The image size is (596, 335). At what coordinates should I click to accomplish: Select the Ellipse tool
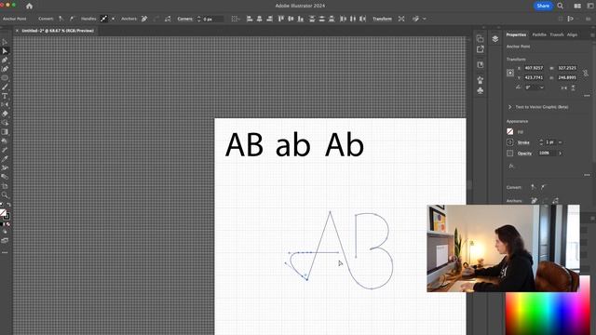tap(5, 78)
